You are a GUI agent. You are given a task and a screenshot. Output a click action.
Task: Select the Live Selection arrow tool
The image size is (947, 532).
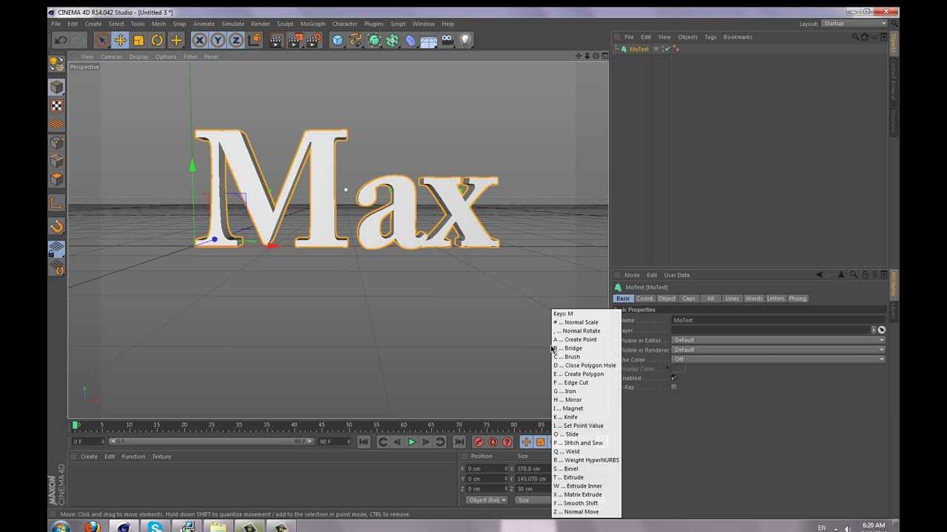[101, 41]
